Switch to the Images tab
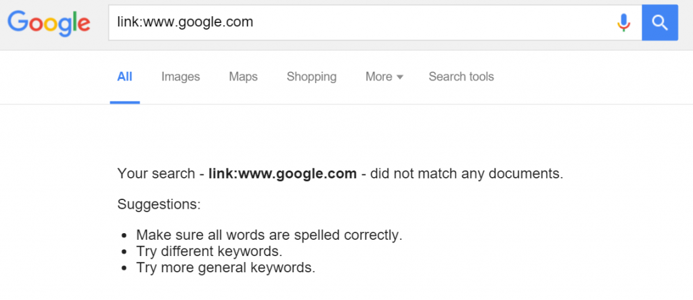Viewport: 693px width, 300px height. click(x=180, y=77)
